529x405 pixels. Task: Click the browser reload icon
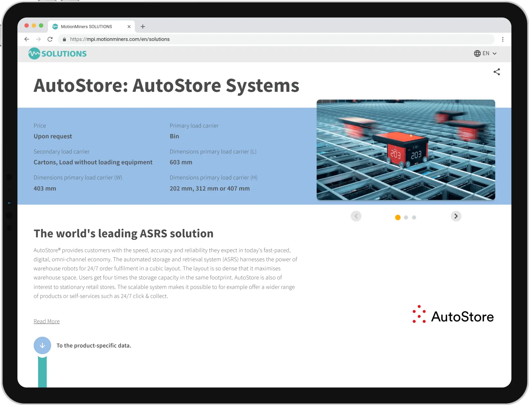coord(50,39)
